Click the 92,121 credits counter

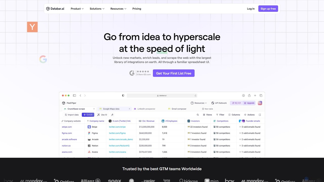[x=236, y=103]
